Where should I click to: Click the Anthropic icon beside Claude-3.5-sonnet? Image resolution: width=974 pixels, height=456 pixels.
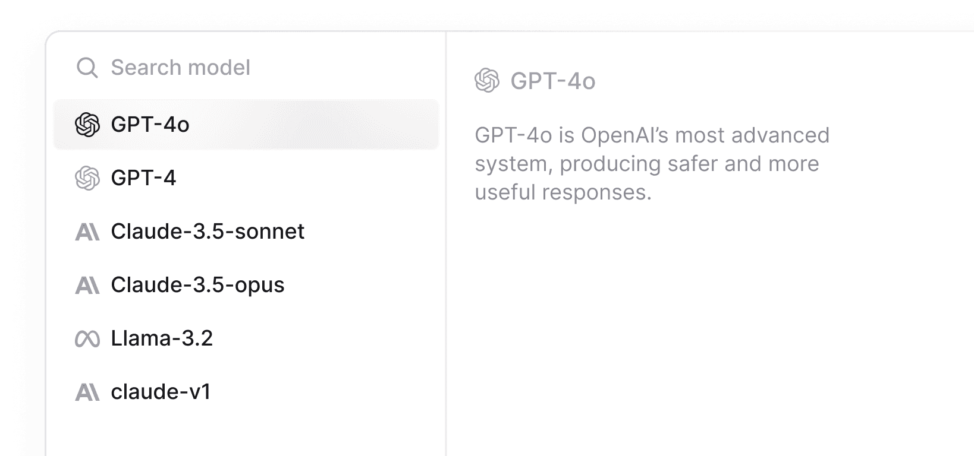point(88,232)
